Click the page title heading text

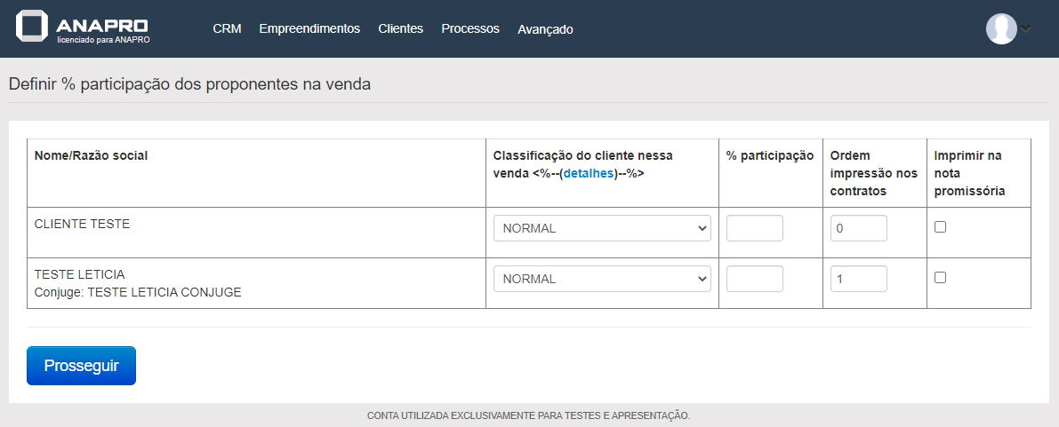(189, 84)
